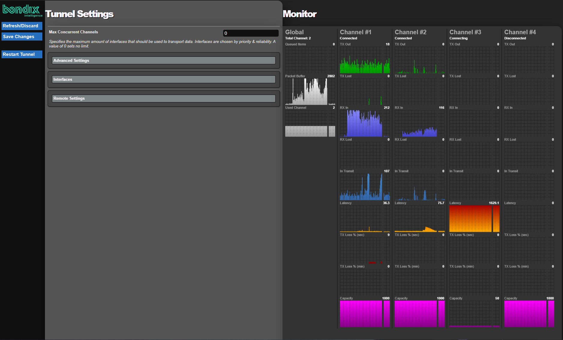Save Changes to tunnel settings

pyautogui.click(x=22, y=37)
